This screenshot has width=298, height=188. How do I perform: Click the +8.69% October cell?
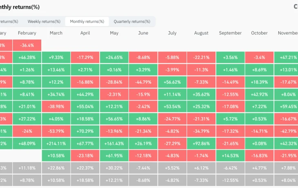point(259,70)
